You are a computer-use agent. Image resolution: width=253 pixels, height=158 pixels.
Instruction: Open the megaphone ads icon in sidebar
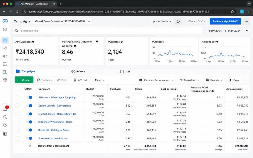pos(5,56)
